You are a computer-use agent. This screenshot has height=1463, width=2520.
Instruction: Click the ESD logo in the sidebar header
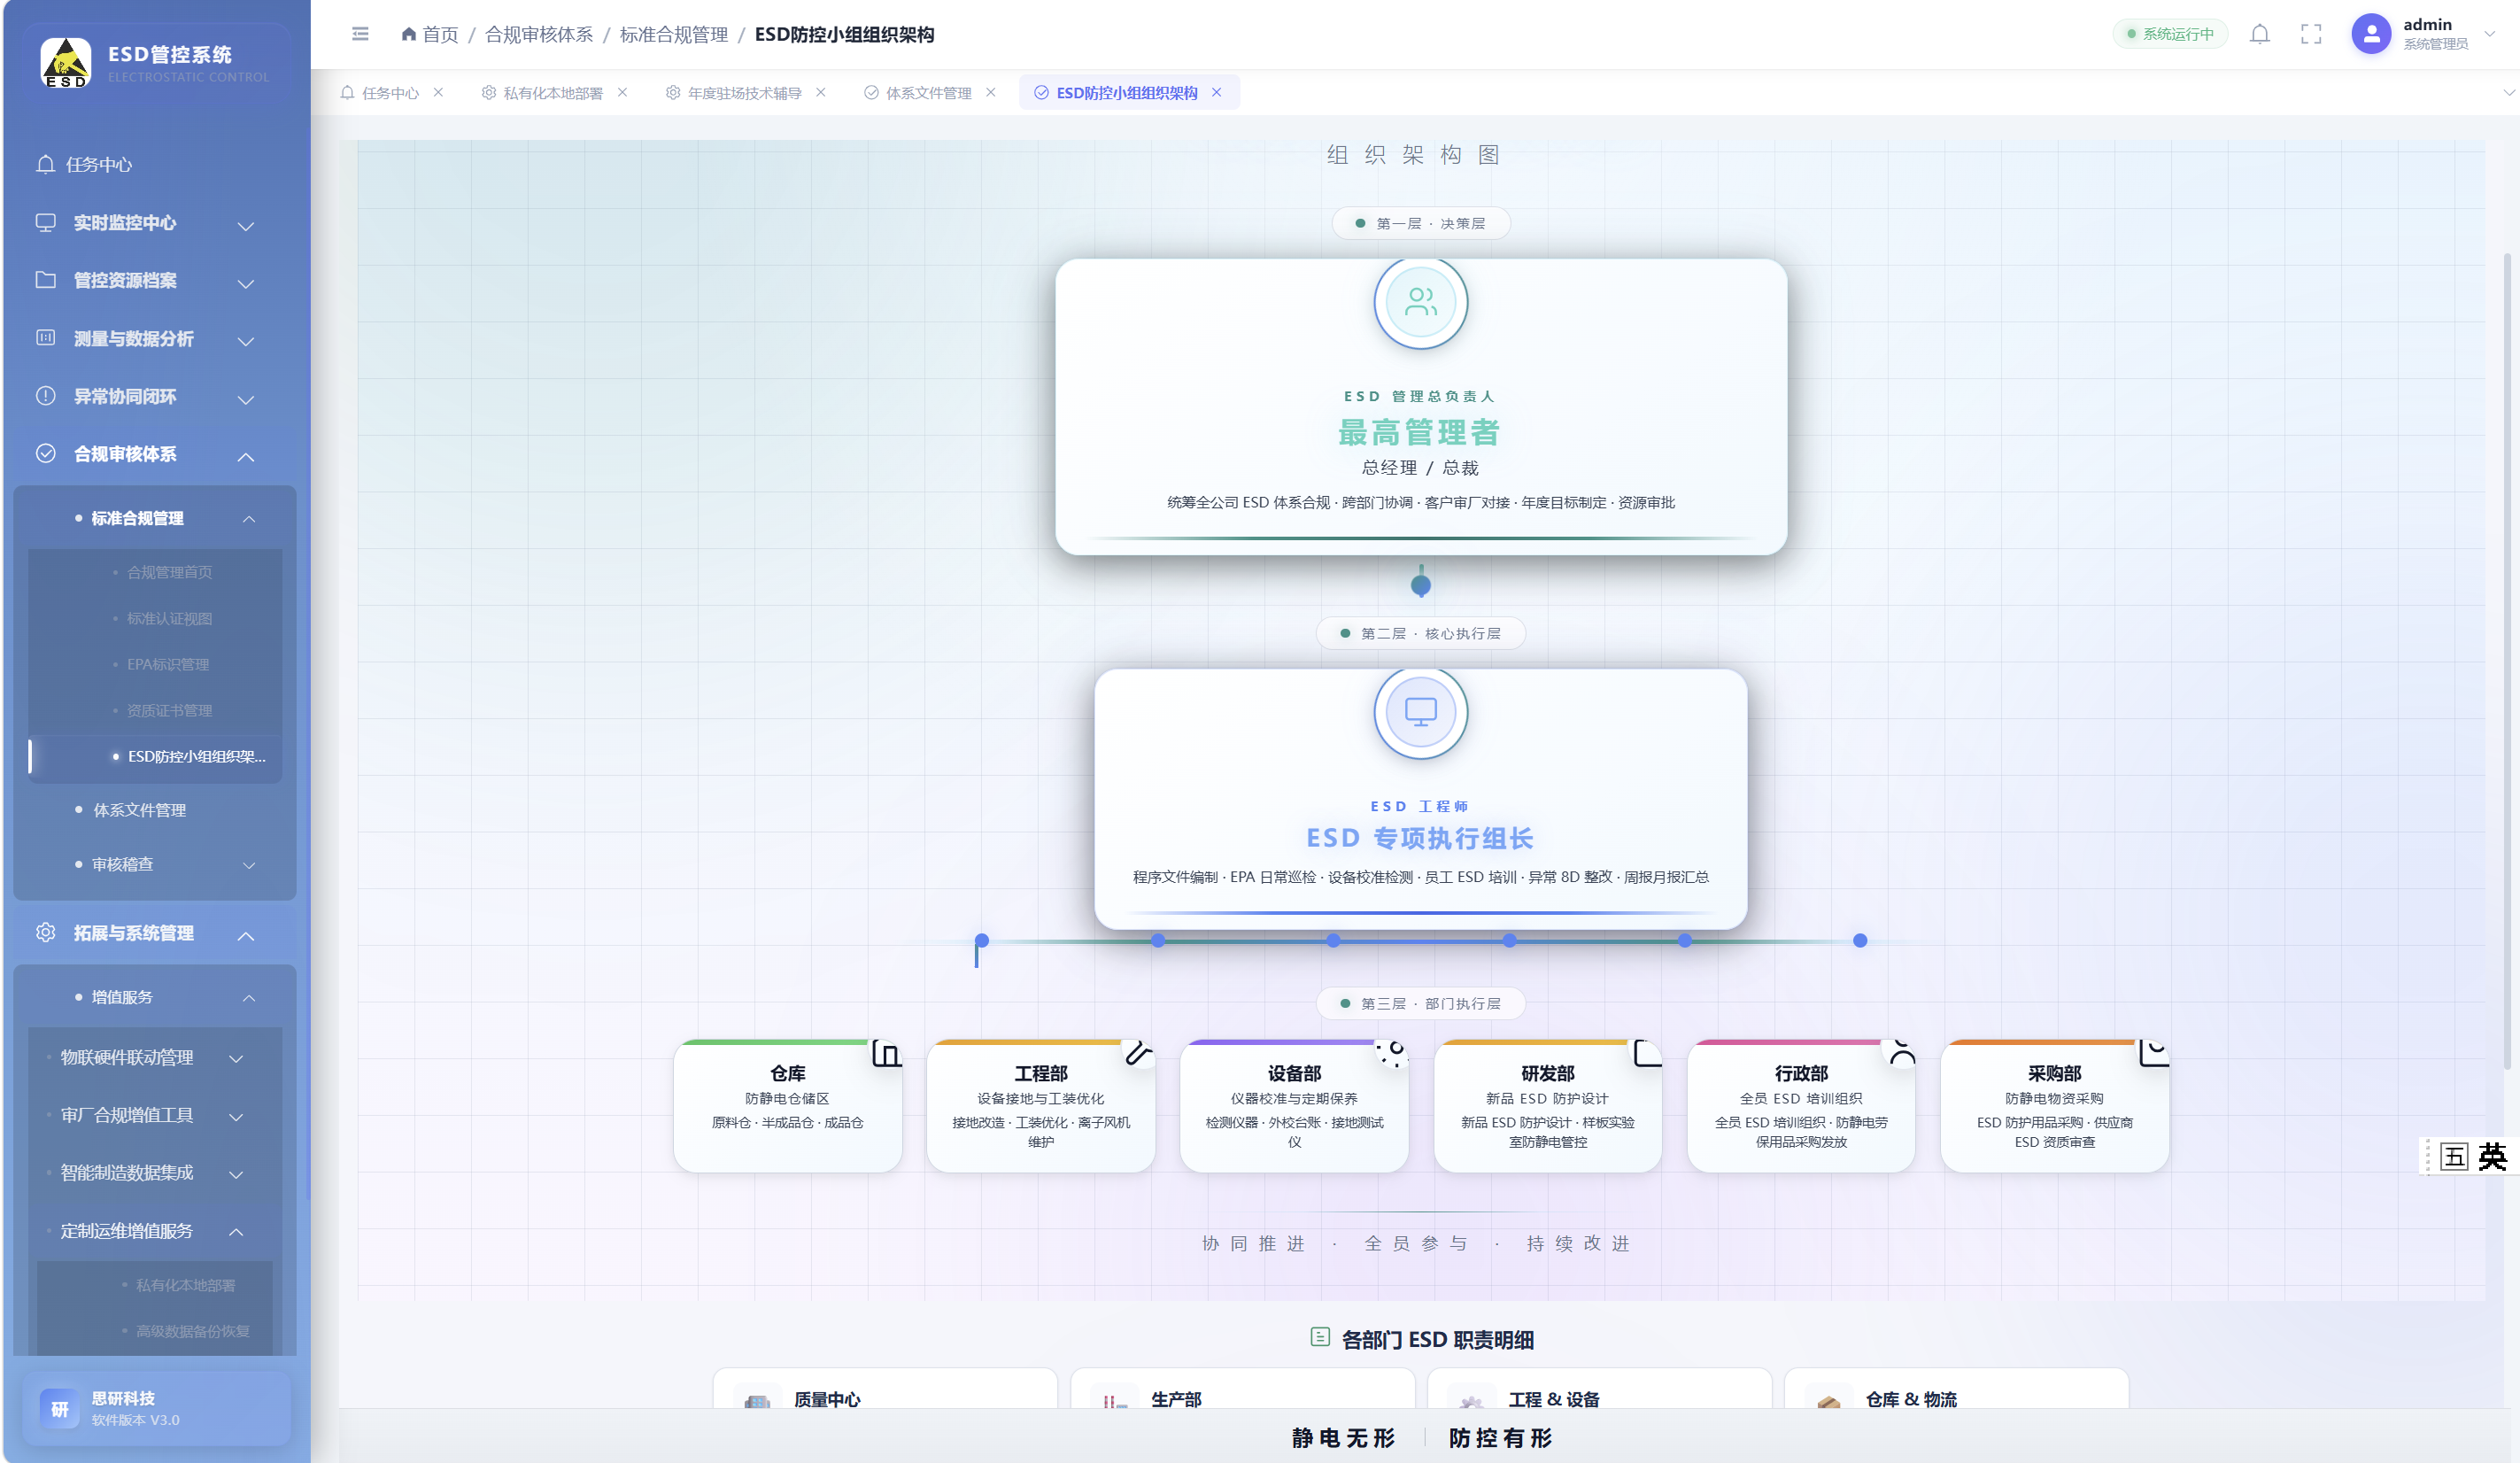(66, 62)
